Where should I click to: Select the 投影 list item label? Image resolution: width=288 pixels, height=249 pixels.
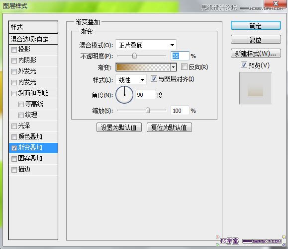pyautogui.click(x=24, y=50)
